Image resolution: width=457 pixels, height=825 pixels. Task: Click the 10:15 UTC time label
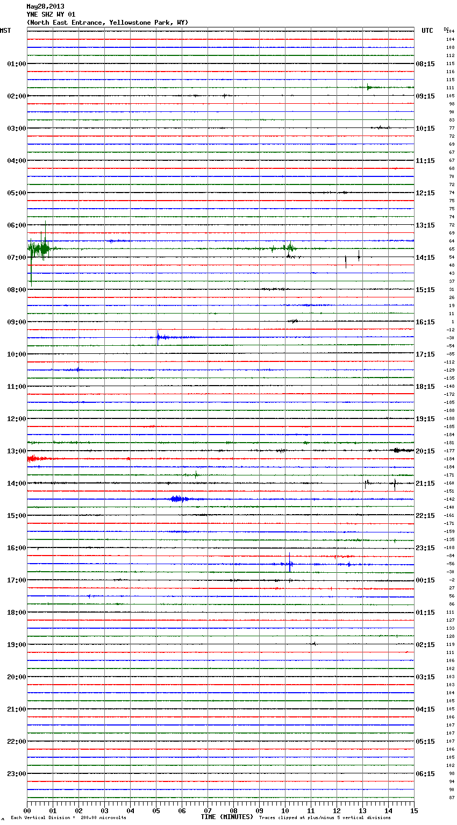[x=425, y=129]
